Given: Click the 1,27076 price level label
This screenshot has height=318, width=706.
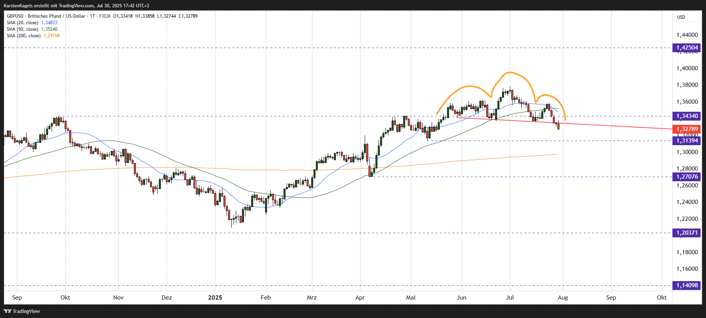Looking at the screenshot, I should tap(687, 177).
